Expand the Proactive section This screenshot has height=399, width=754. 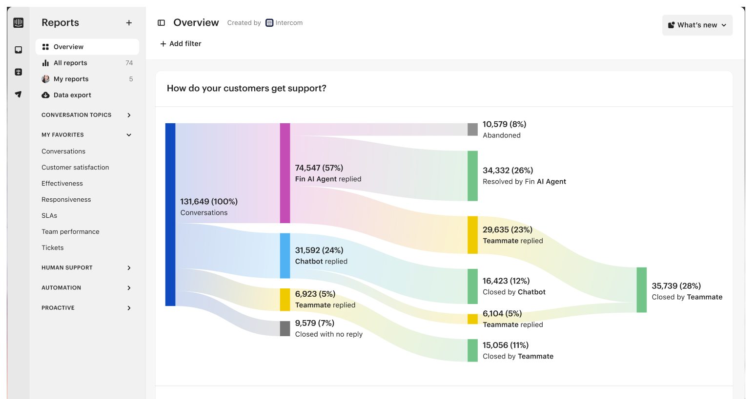coord(129,308)
